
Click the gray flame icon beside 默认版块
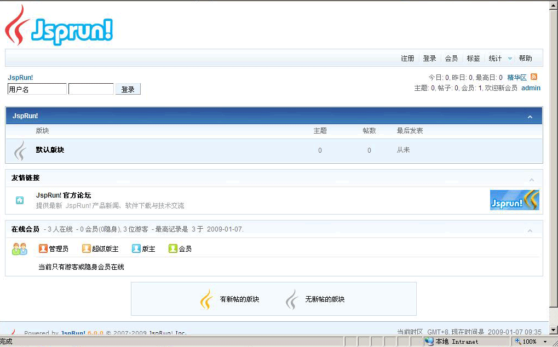20,151
